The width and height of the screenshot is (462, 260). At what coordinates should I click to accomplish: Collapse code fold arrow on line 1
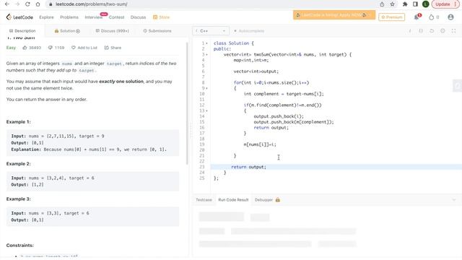[x=207, y=43]
